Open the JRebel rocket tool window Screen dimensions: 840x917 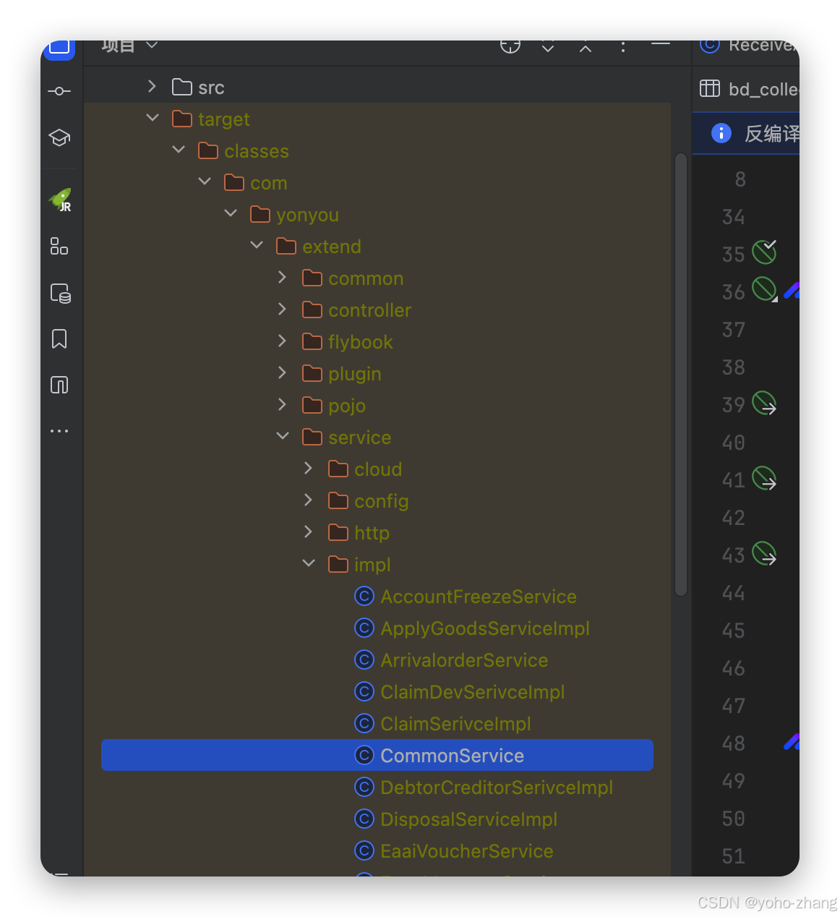coord(59,200)
